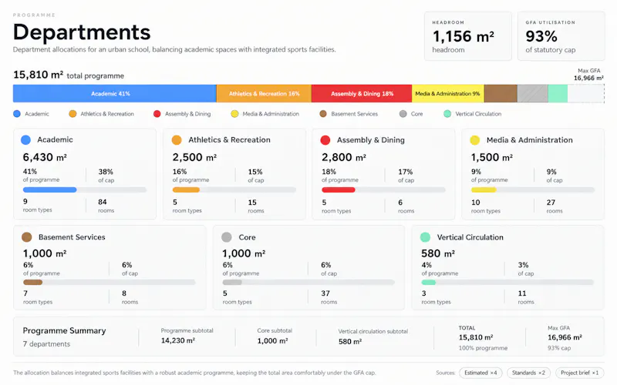The height and width of the screenshot is (385, 617).
Task: Click the brown Basement Services legend dot
Action: click(x=323, y=114)
